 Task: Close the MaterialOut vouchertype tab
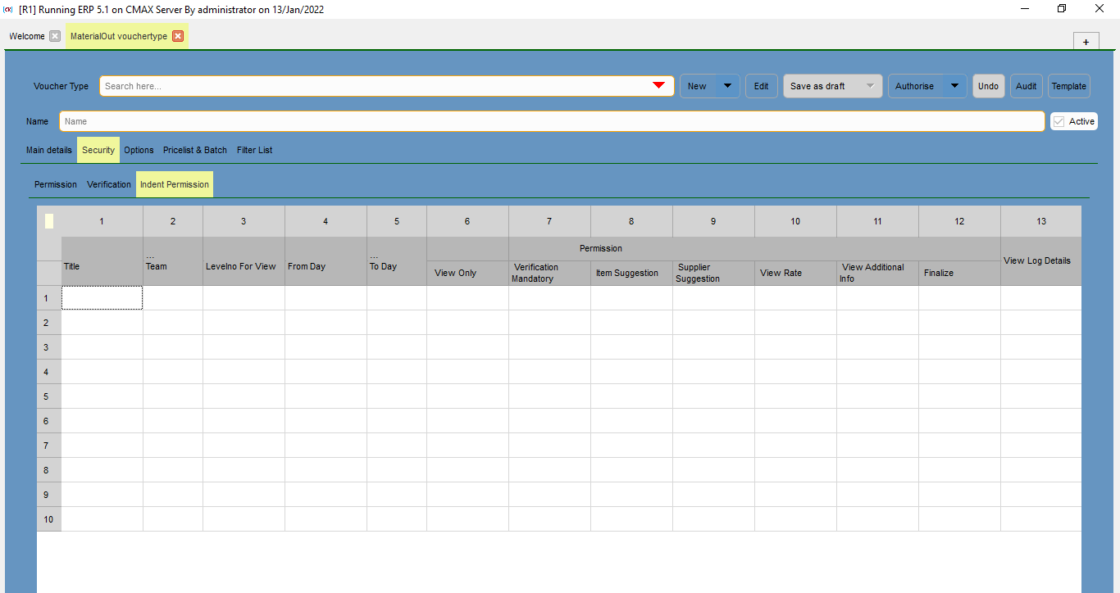click(178, 36)
